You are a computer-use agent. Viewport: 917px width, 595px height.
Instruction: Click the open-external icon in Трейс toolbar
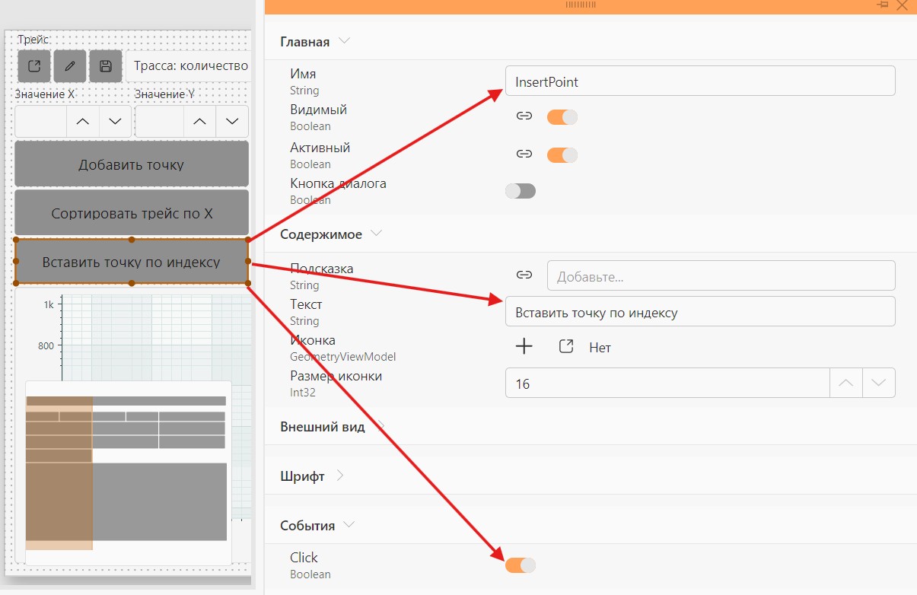click(x=34, y=66)
